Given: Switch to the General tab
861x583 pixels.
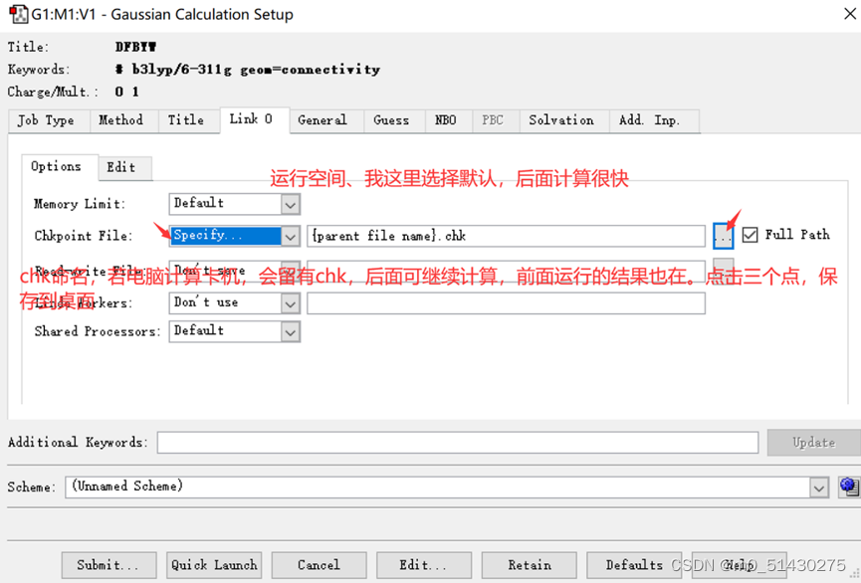Looking at the screenshot, I should click(325, 120).
